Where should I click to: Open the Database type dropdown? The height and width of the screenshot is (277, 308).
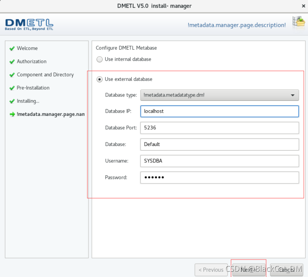pos(220,95)
